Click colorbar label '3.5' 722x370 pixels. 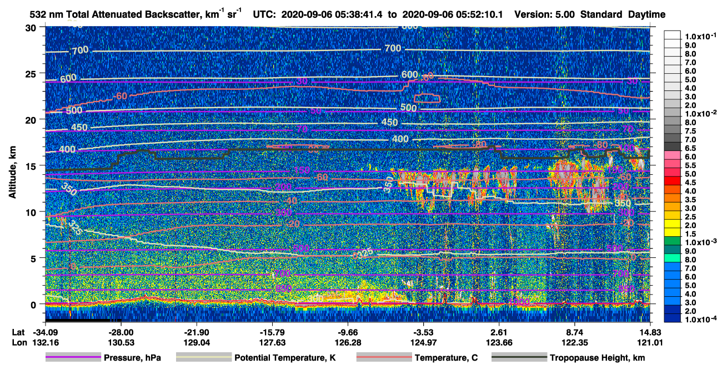[x=690, y=200]
